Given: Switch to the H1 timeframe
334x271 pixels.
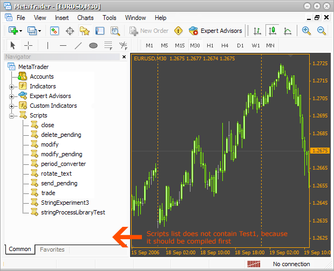Looking at the screenshot, I should pyautogui.click(x=210, y=45).
